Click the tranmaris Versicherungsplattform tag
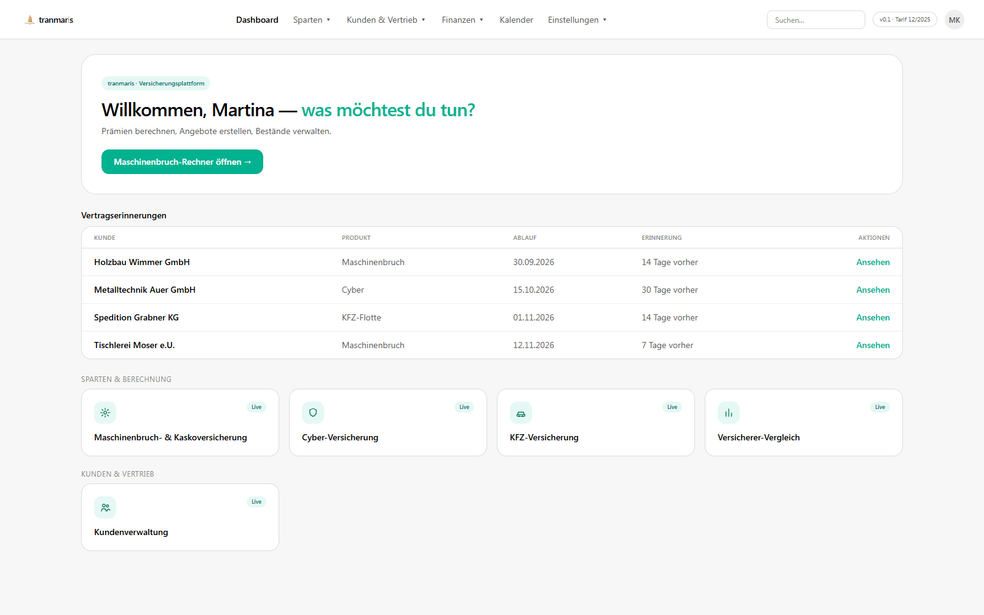 point(156,83)
